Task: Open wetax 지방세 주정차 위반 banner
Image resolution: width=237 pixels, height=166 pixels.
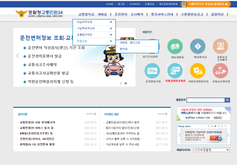Action: click(x=204, y=113)
